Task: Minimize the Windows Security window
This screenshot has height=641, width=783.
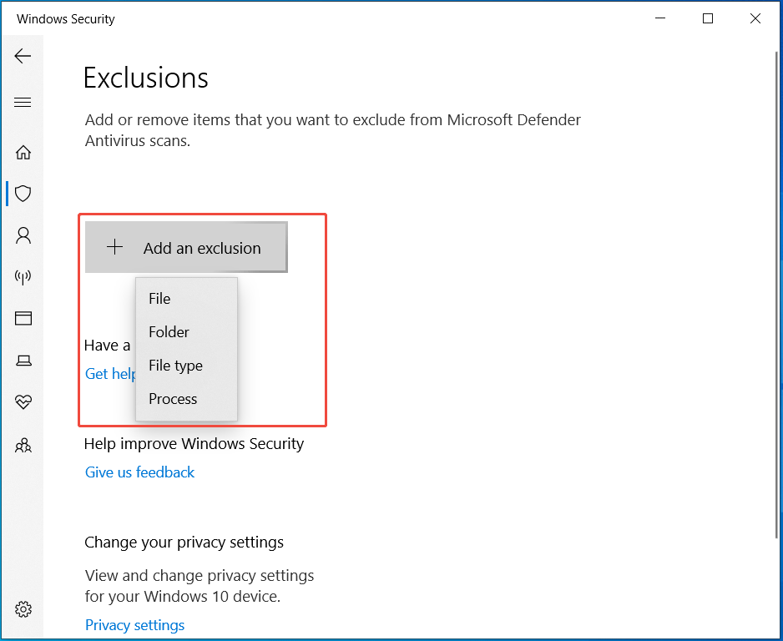Action: pos(660,18)
